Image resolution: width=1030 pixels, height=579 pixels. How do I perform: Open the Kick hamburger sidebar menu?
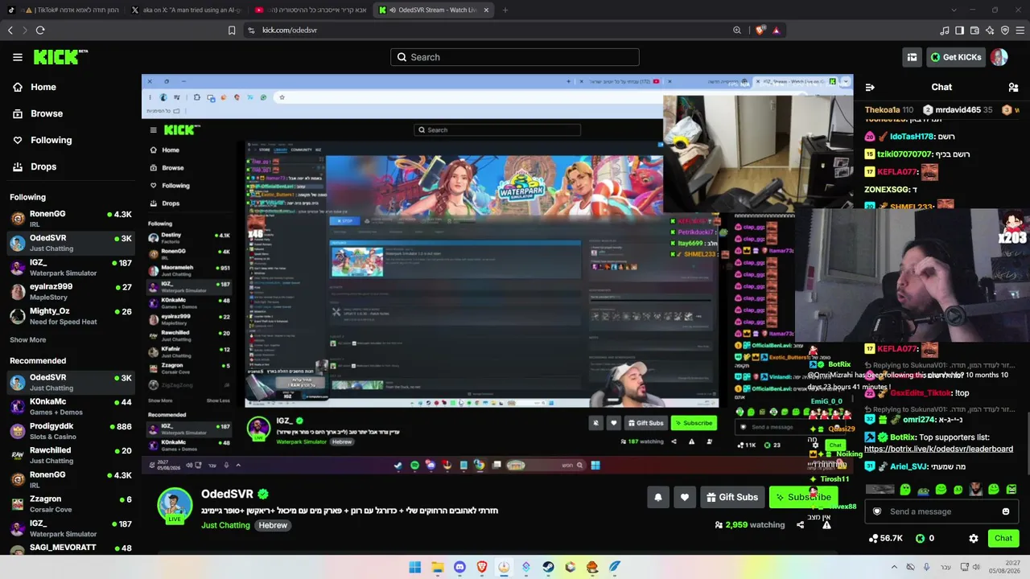pyautogui.click(x=18, y=57)
